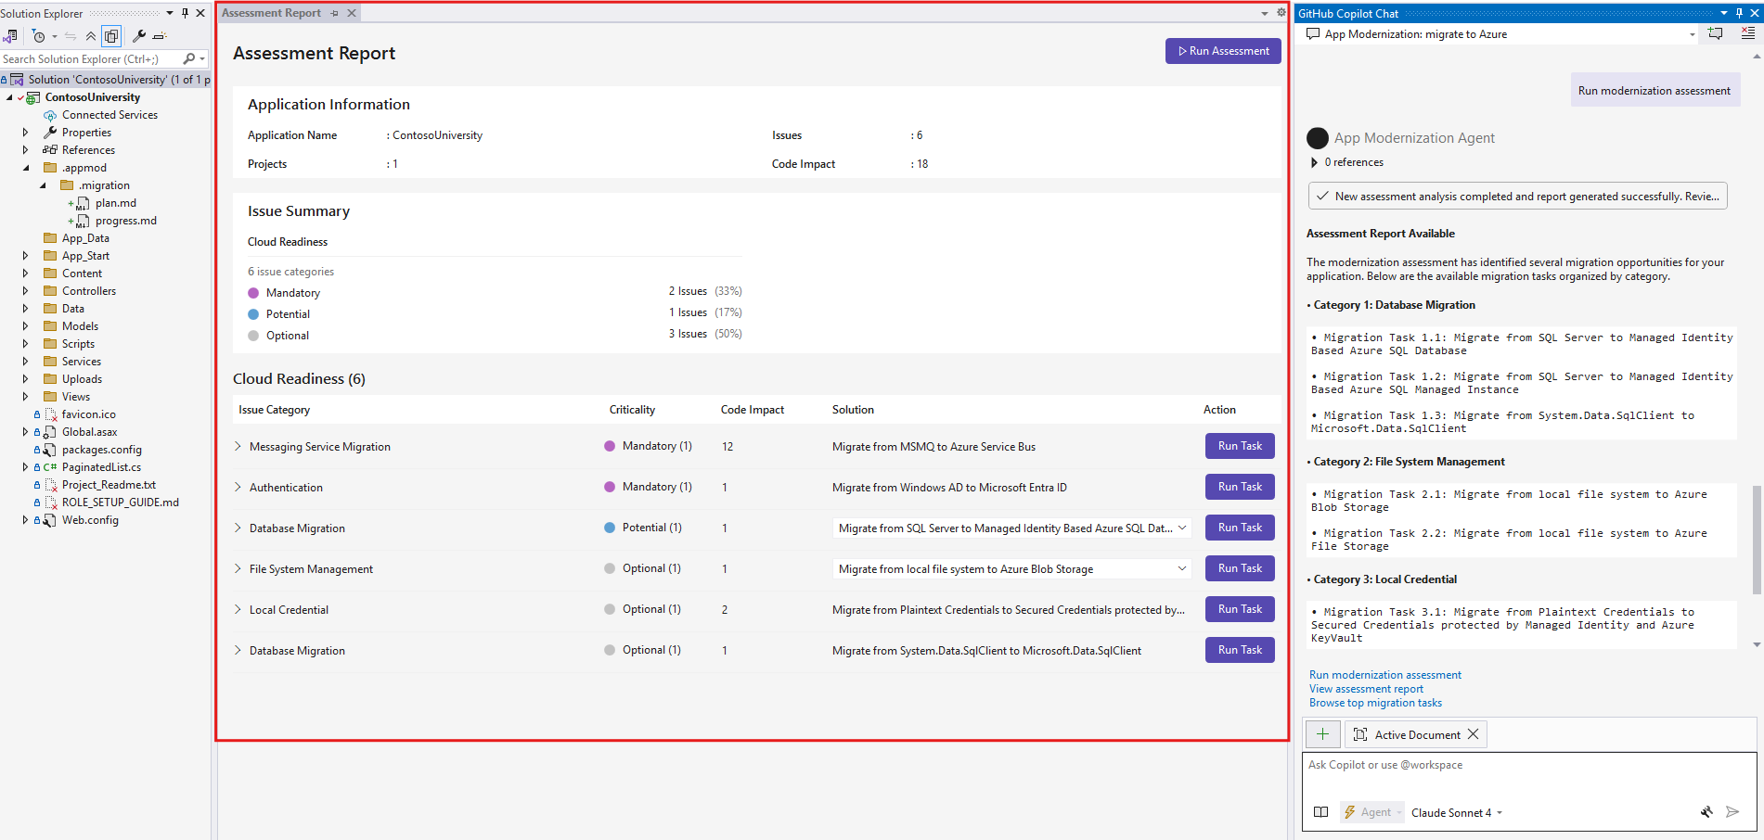Viewport: 1764px width, 840px height.
Task: Start a new Copilot chat session
Action: (1716, 32)
